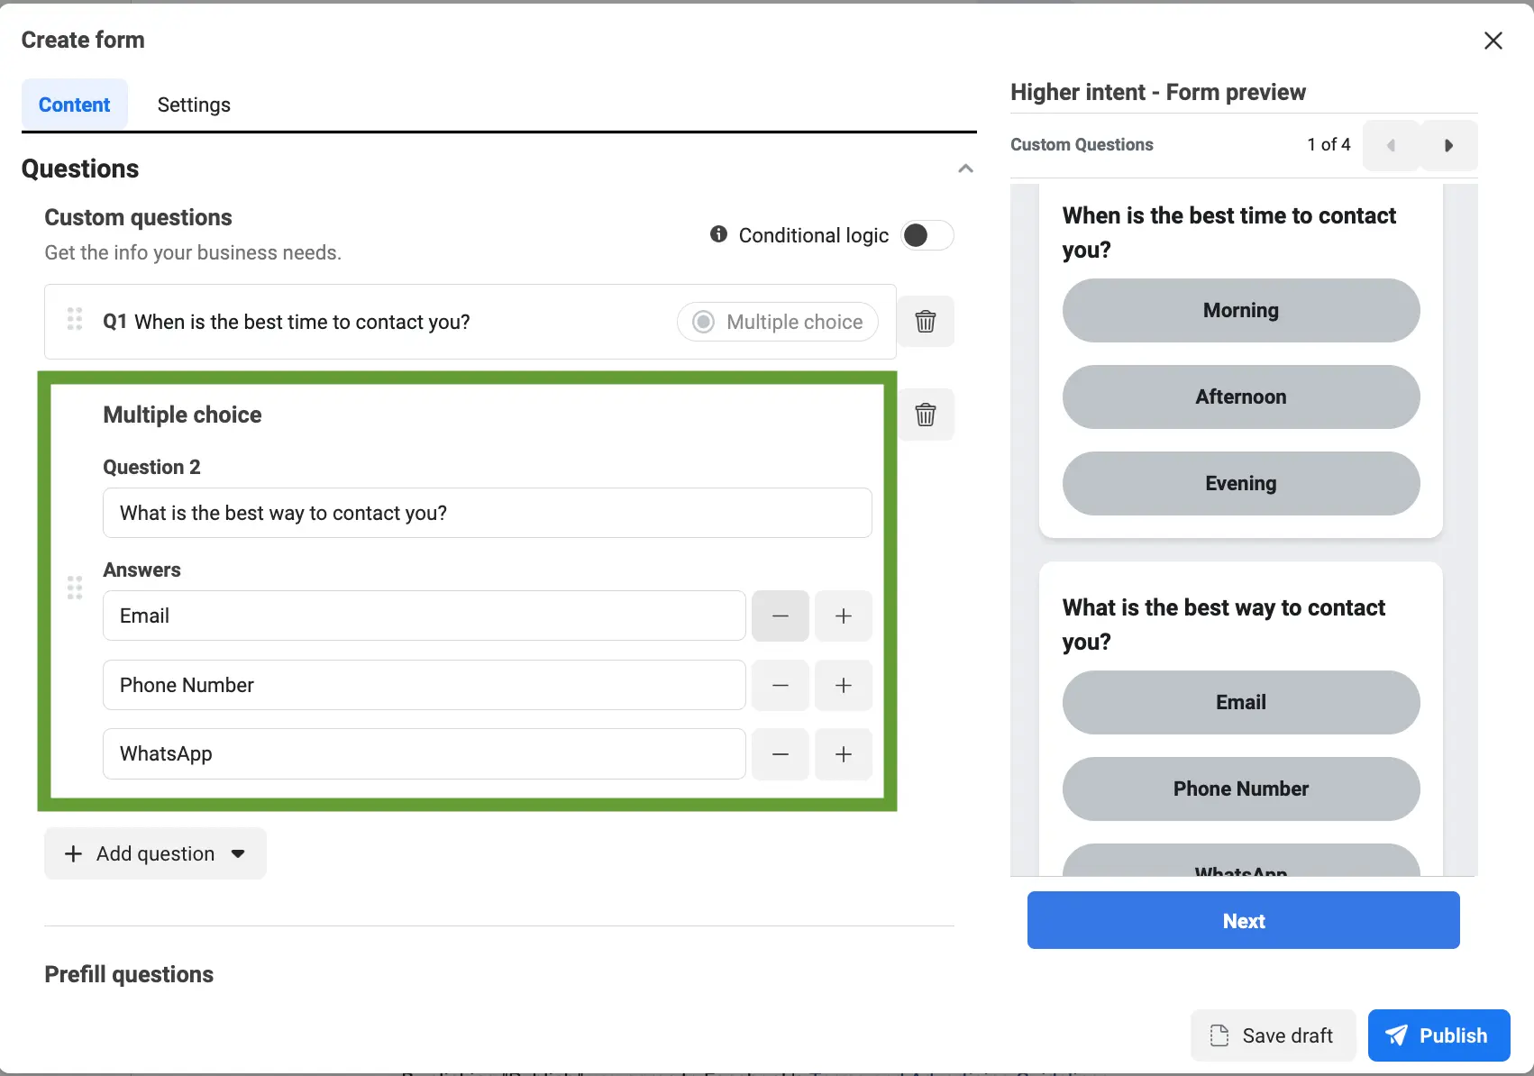This screenshot has width=1534, height=1076.
Task: Click the drag handle beside Q1
Action: tap(74, 318)
